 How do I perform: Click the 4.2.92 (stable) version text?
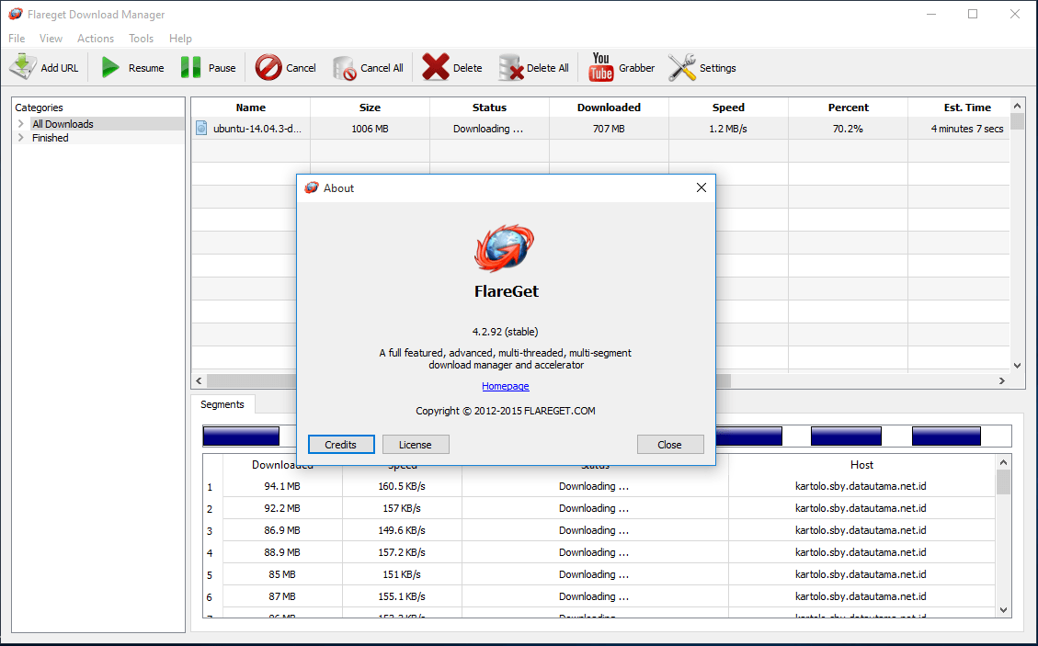(505, 332)
